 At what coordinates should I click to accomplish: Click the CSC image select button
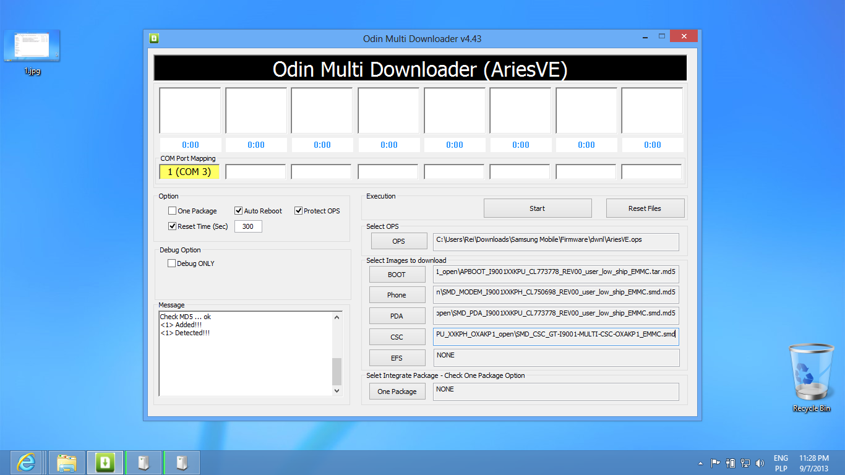pos(397,337)
